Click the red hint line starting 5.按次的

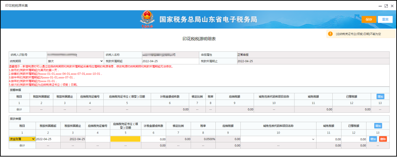click(x=43, y=85)
